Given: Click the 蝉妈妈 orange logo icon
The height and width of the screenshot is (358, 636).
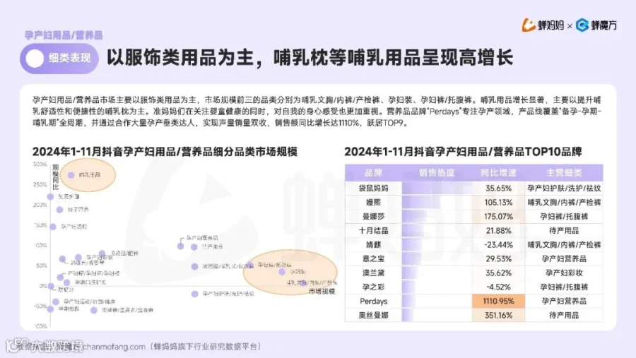Looking at the screenshot, I should point(529,25).
